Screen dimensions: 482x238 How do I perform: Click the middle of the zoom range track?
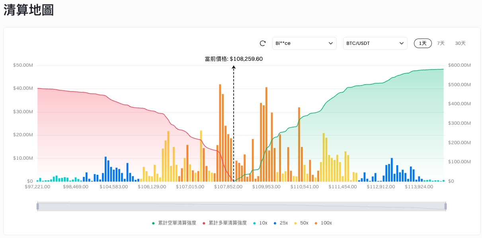[x=242, y=206]
